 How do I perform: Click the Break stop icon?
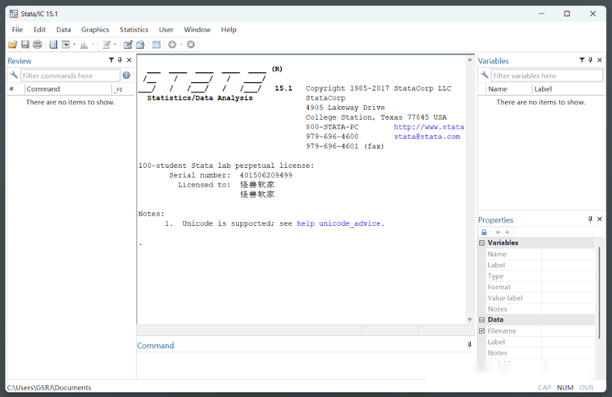coord(191,45)
